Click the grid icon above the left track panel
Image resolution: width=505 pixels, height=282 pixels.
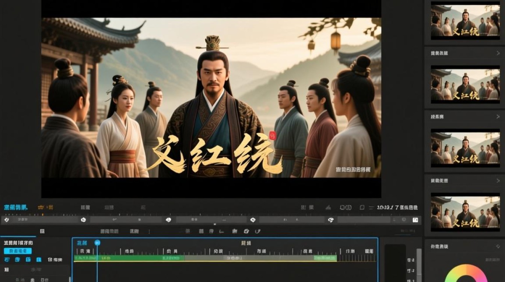tap(42, 231)
